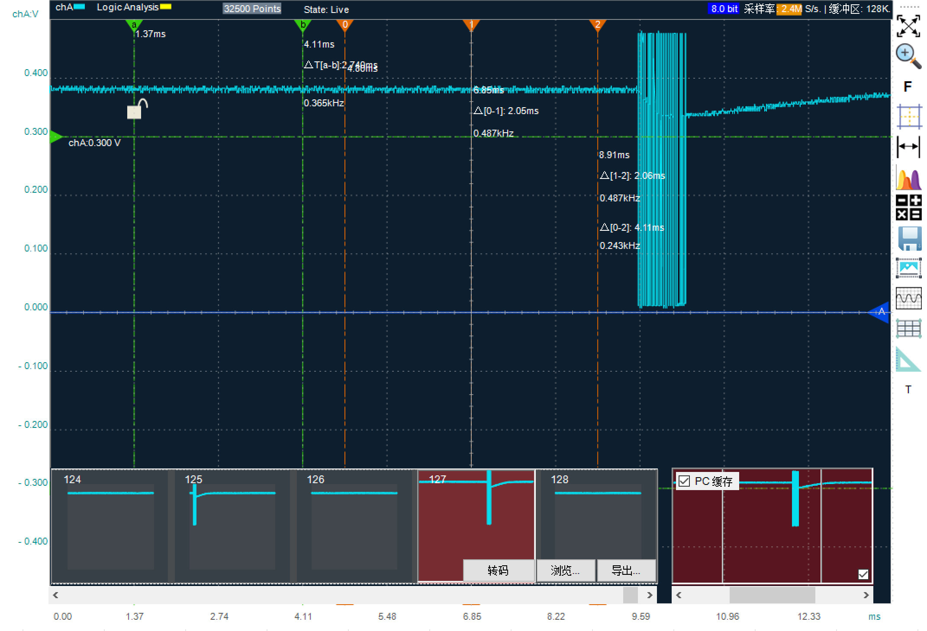Open the math calculator operations icon
Viewport: 927px width, 631px height.
pos(908,207)
